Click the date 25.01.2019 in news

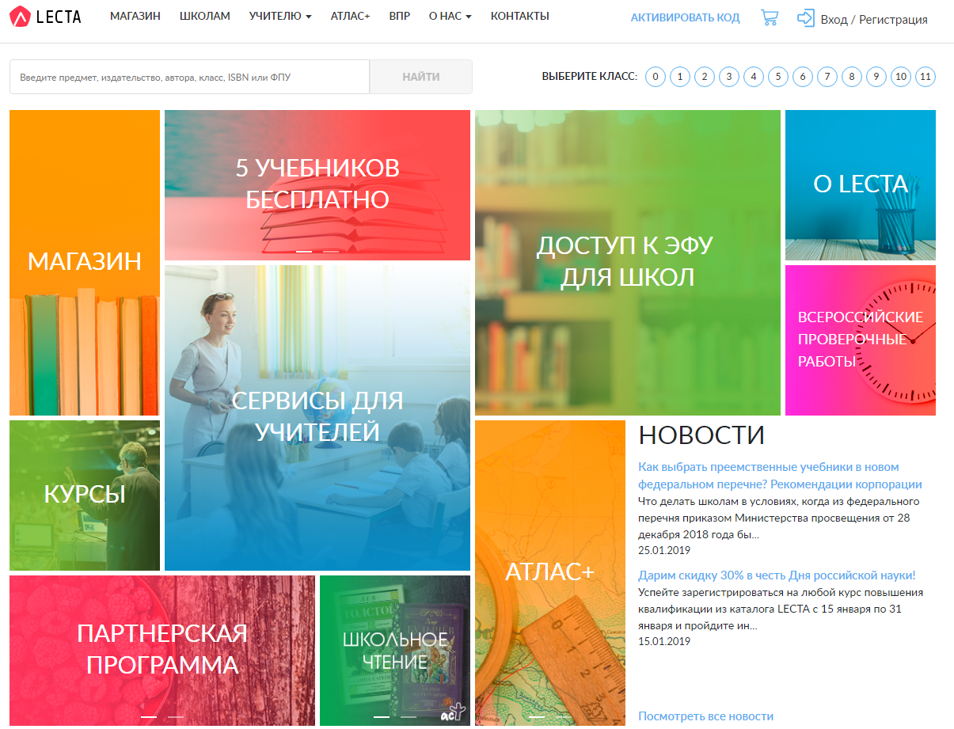664,550
